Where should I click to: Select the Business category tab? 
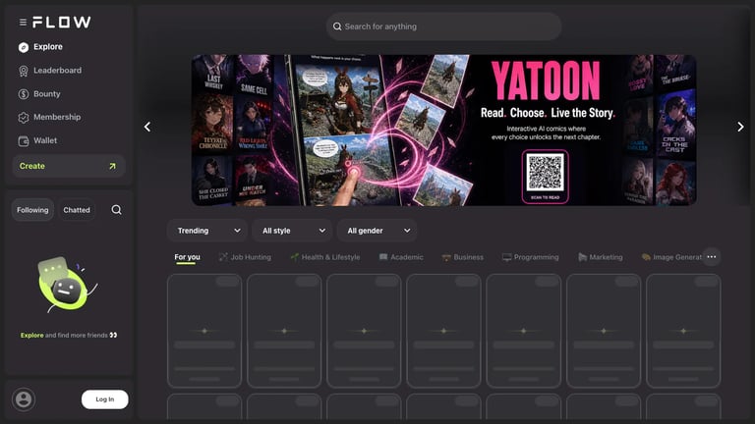click(x=463, y=257)
